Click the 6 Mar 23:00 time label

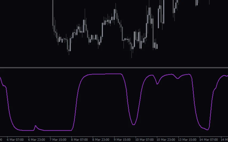pos(36,139)
